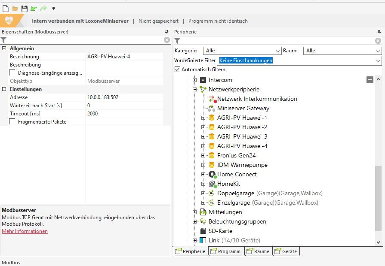385x266 pixels.
Task: Open the Mehr Informationen link
Action: point(25,231)
